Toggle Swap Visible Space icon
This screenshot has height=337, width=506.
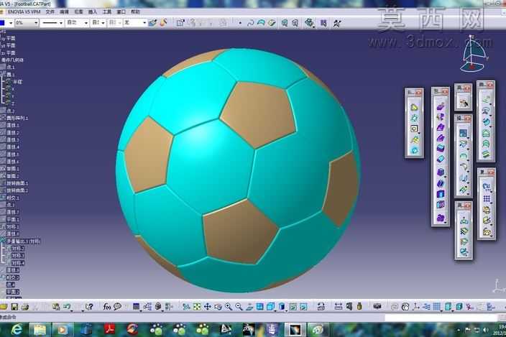tap(303, 307)
